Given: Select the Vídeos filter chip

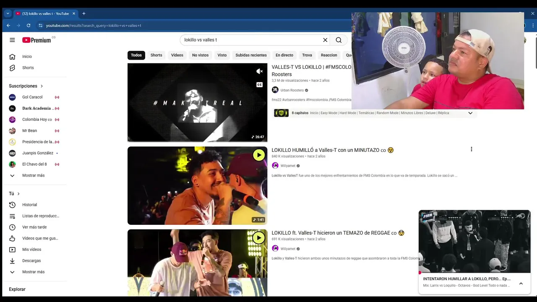Looking at the screenshot, I should pos(177,55).
